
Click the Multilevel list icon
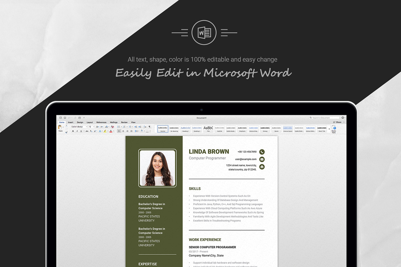coord(130,127)
